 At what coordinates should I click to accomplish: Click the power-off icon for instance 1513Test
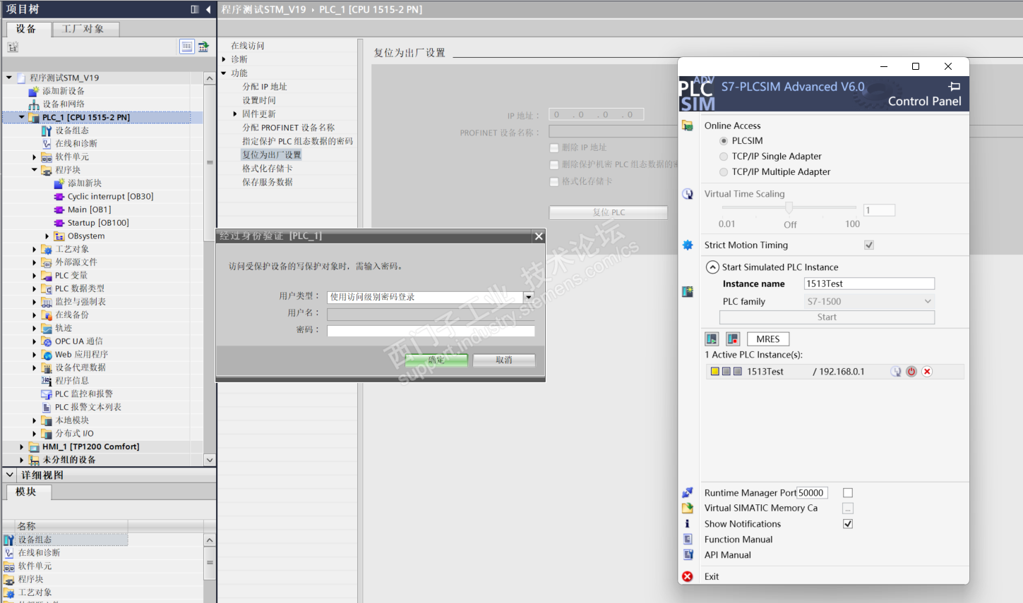[x=911, y=372]
